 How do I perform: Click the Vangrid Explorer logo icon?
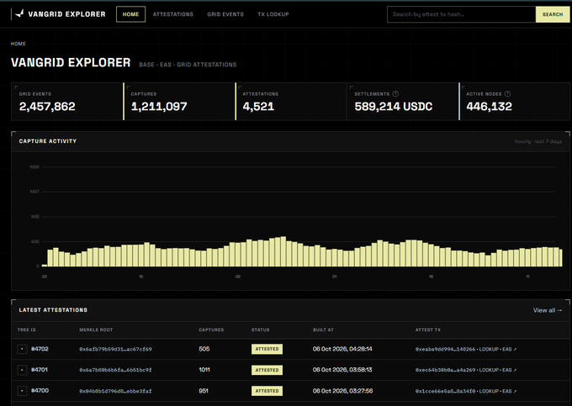[x=20, y=13]
